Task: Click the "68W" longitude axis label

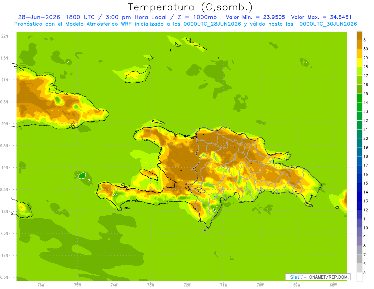Action: click(x=333, y=285)
